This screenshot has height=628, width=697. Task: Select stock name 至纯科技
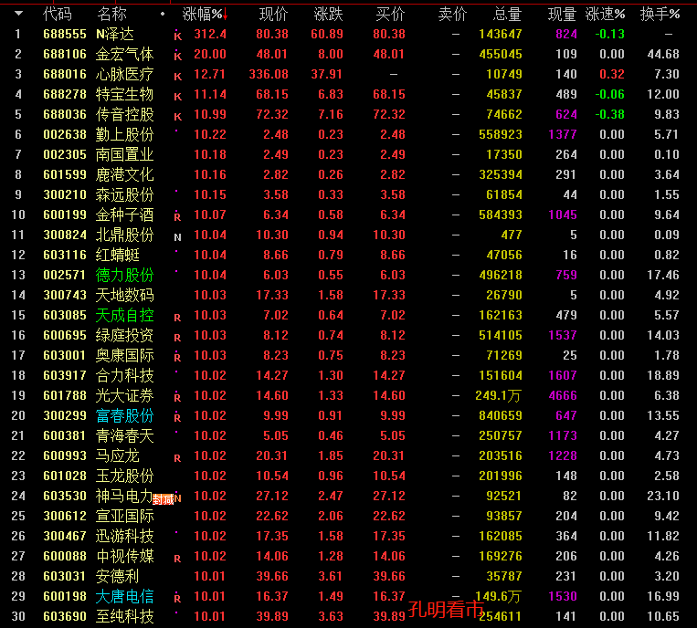pyautogui.click(x=124, y=616)
